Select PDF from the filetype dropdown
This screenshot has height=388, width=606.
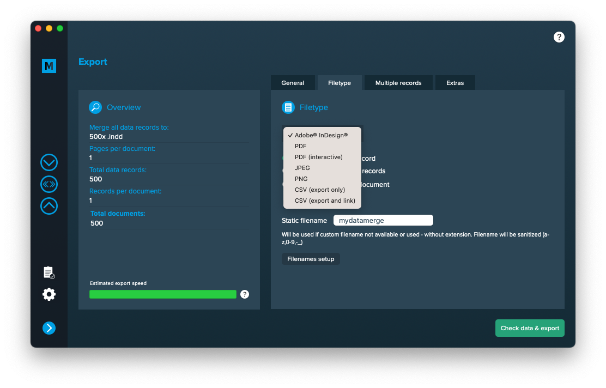point(301,146)
